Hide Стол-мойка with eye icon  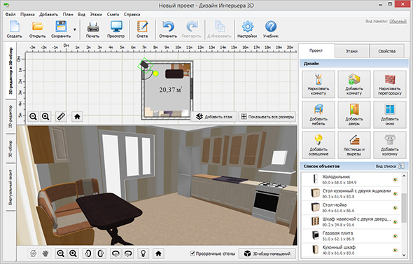(395, 208)
